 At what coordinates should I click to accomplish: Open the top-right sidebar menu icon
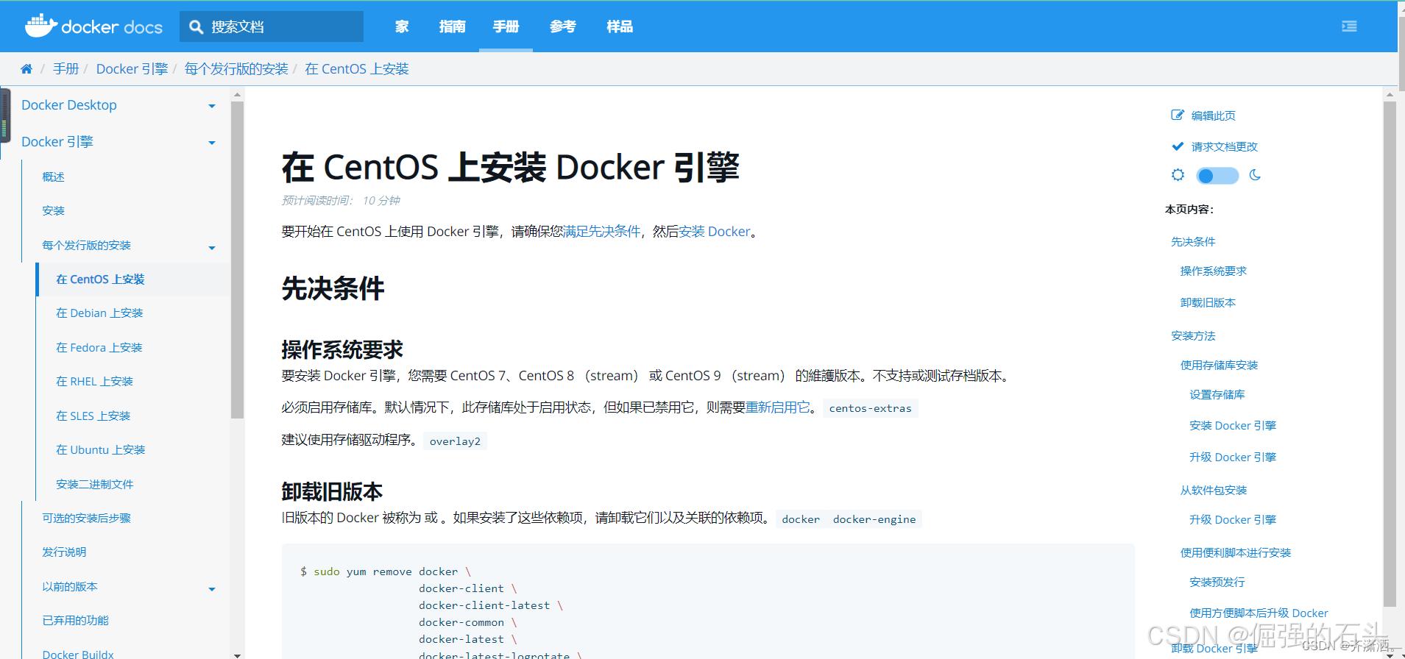point(1349,26)
